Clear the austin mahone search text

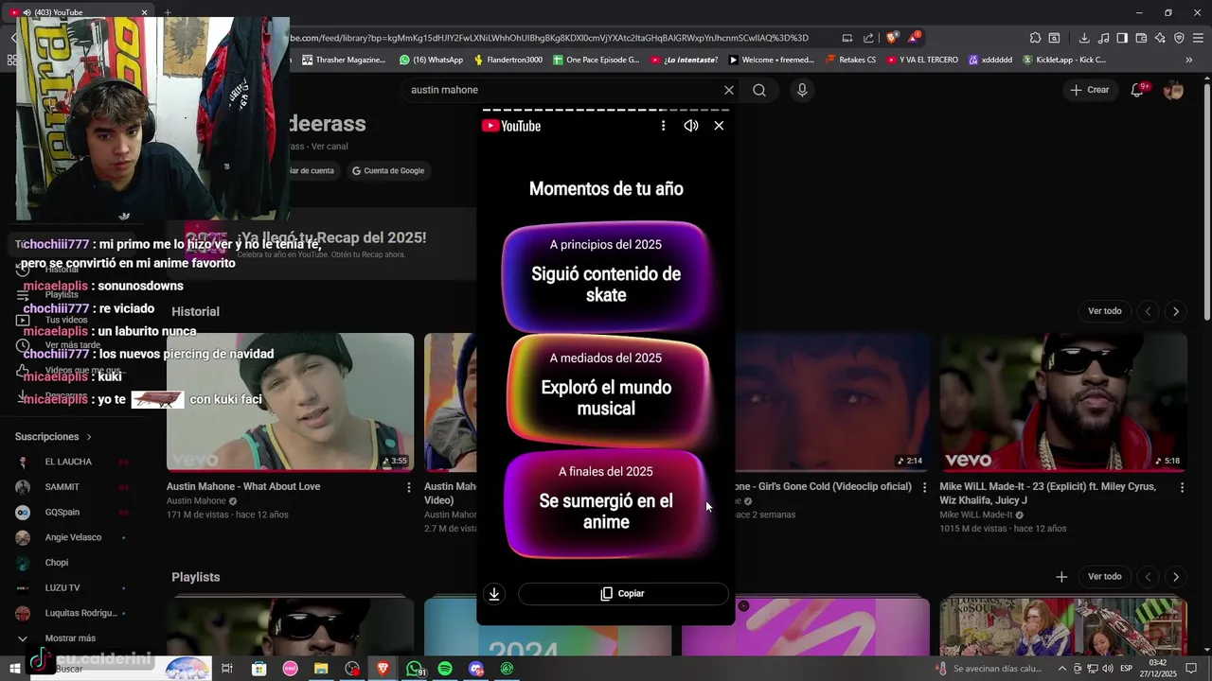pyautogui.click(x=728, y=90)
